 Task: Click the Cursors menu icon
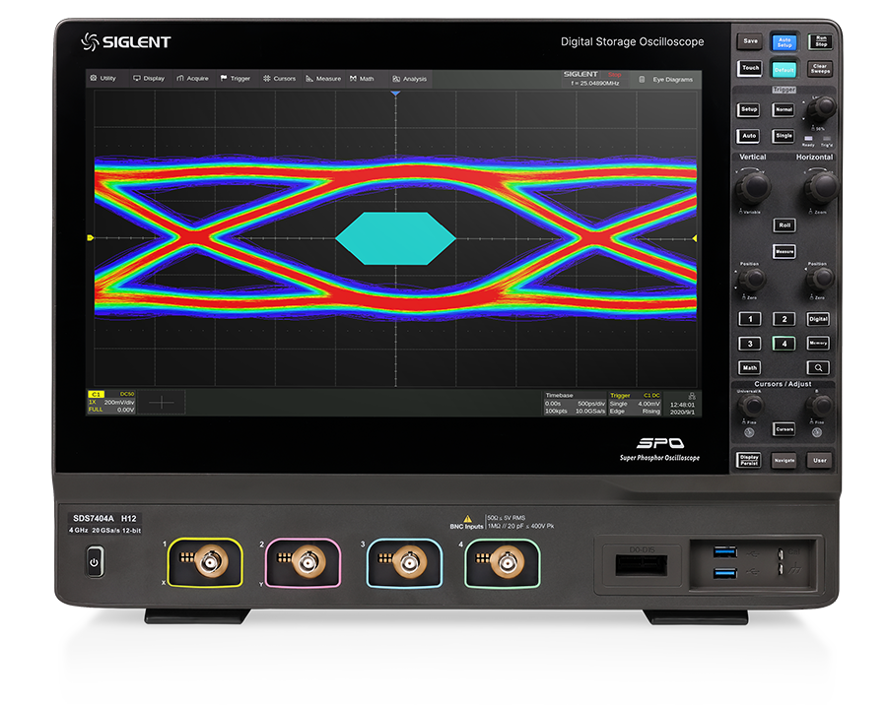267,79
